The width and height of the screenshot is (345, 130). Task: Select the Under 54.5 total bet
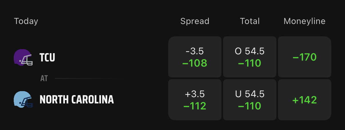point(250,100)
